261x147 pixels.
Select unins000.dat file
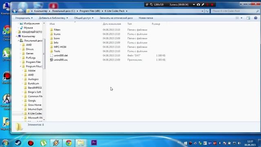(x=61, y=56)
